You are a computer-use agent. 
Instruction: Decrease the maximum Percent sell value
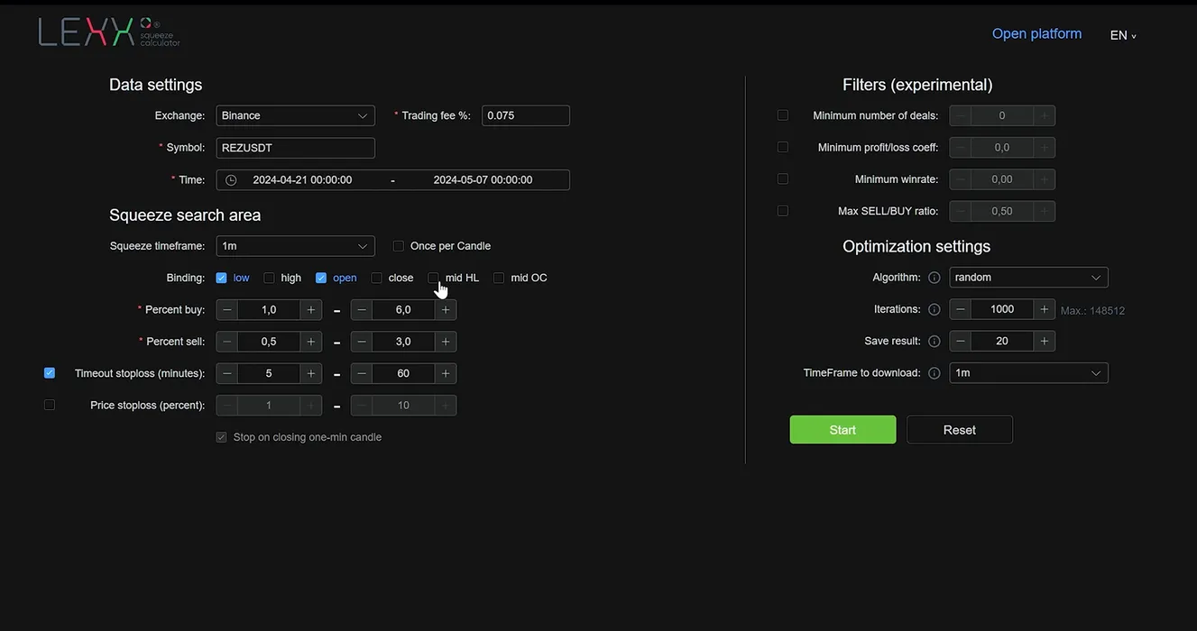pos(362,342)
